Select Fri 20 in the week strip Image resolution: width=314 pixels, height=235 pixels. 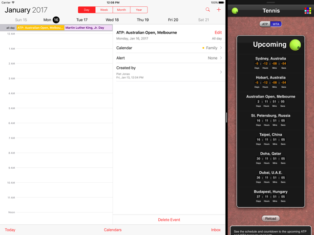173,20
